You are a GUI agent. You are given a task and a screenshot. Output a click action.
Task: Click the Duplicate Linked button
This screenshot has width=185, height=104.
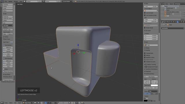(8, 18)
